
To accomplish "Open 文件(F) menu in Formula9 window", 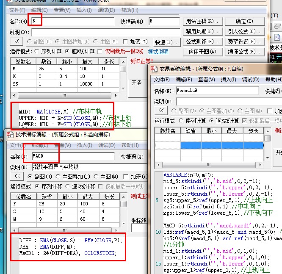I will [x=161, y=80].
